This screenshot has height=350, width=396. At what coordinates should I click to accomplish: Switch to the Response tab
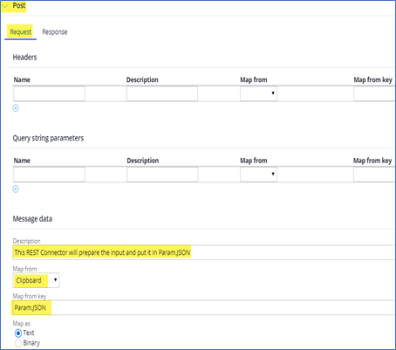55,32
